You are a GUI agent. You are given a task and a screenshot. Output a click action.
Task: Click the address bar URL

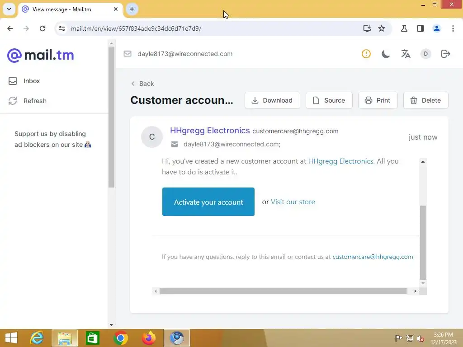tap(136, 28)
